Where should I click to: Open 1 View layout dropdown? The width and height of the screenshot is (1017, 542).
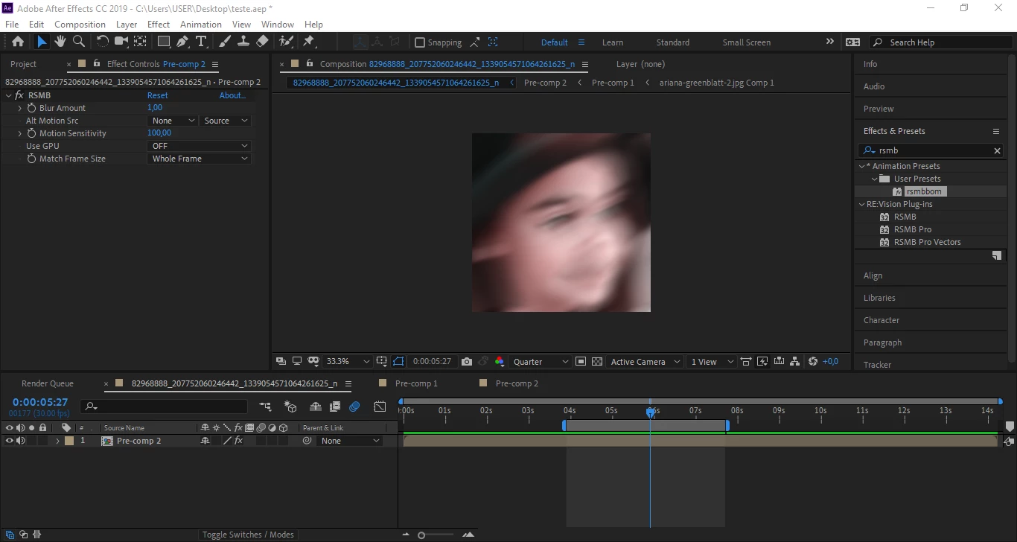(x=712, y=361)
